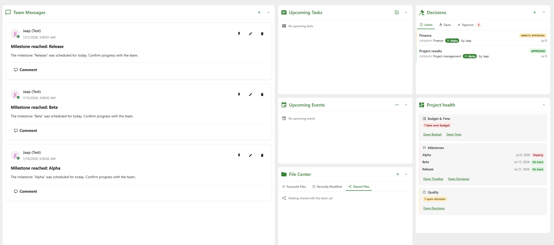Screen dimensions: 554x245
Task: Click the Upcoming Events calendar icon
Action: 284,105
